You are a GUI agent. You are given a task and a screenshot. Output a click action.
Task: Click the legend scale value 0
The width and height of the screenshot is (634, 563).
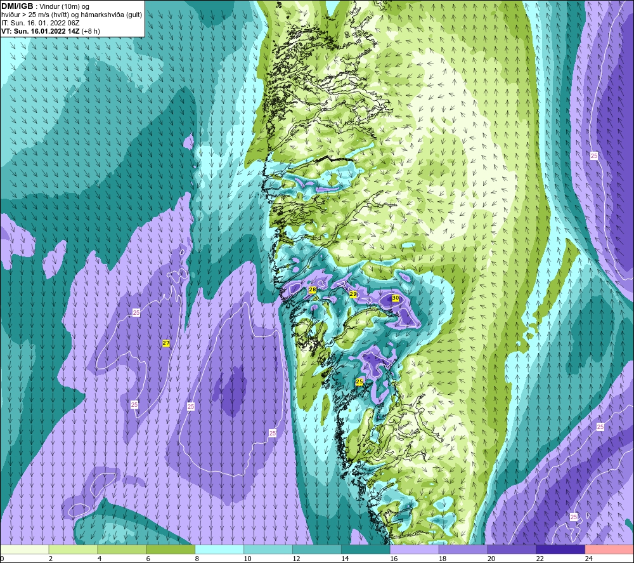pos(2,559)
